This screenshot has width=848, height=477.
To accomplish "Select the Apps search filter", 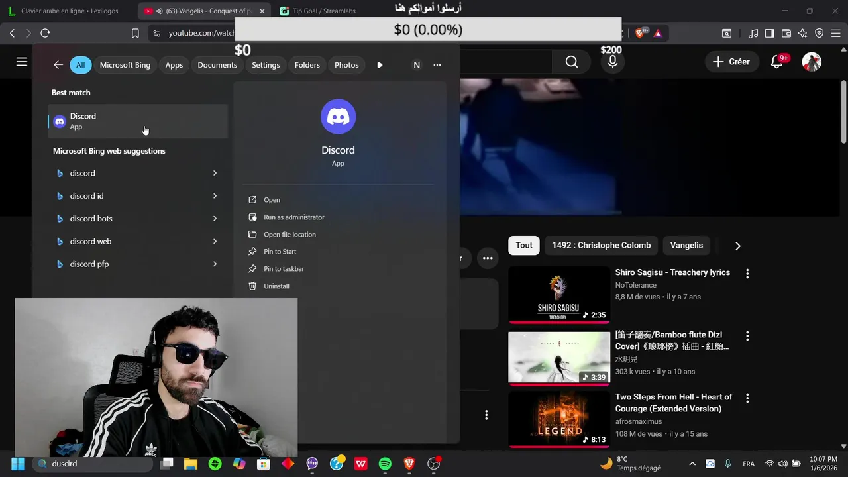I will coord(174,65).
